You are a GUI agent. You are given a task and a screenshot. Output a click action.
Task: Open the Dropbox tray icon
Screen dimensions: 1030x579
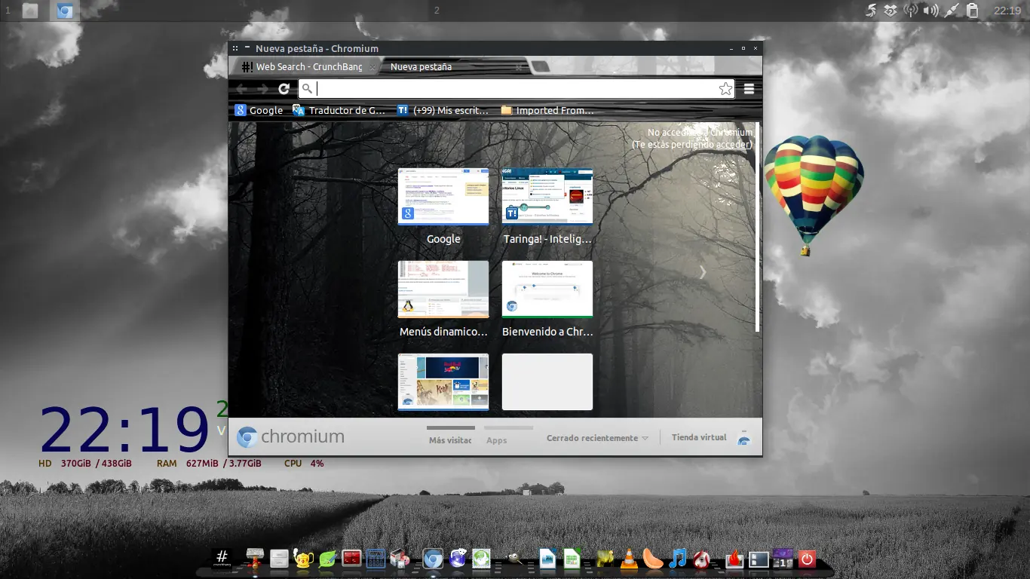click(891, 11)
